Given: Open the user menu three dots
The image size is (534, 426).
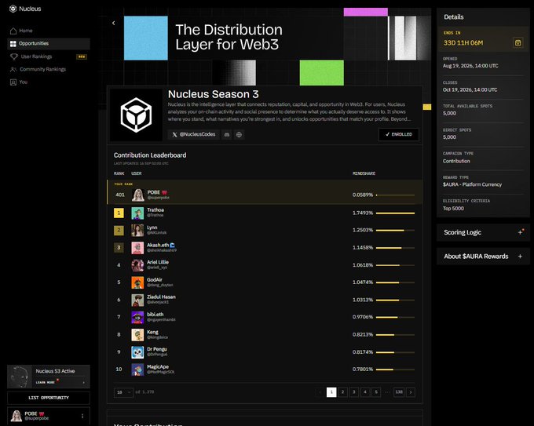Looking at the screenshot, I should (82, 416).
